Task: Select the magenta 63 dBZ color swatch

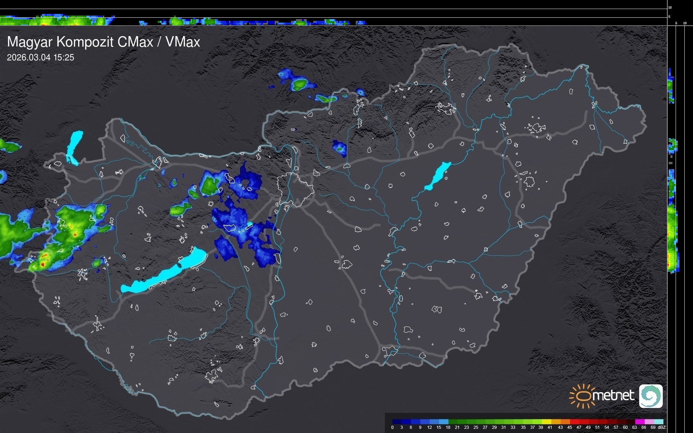Action: pos(640,422)
